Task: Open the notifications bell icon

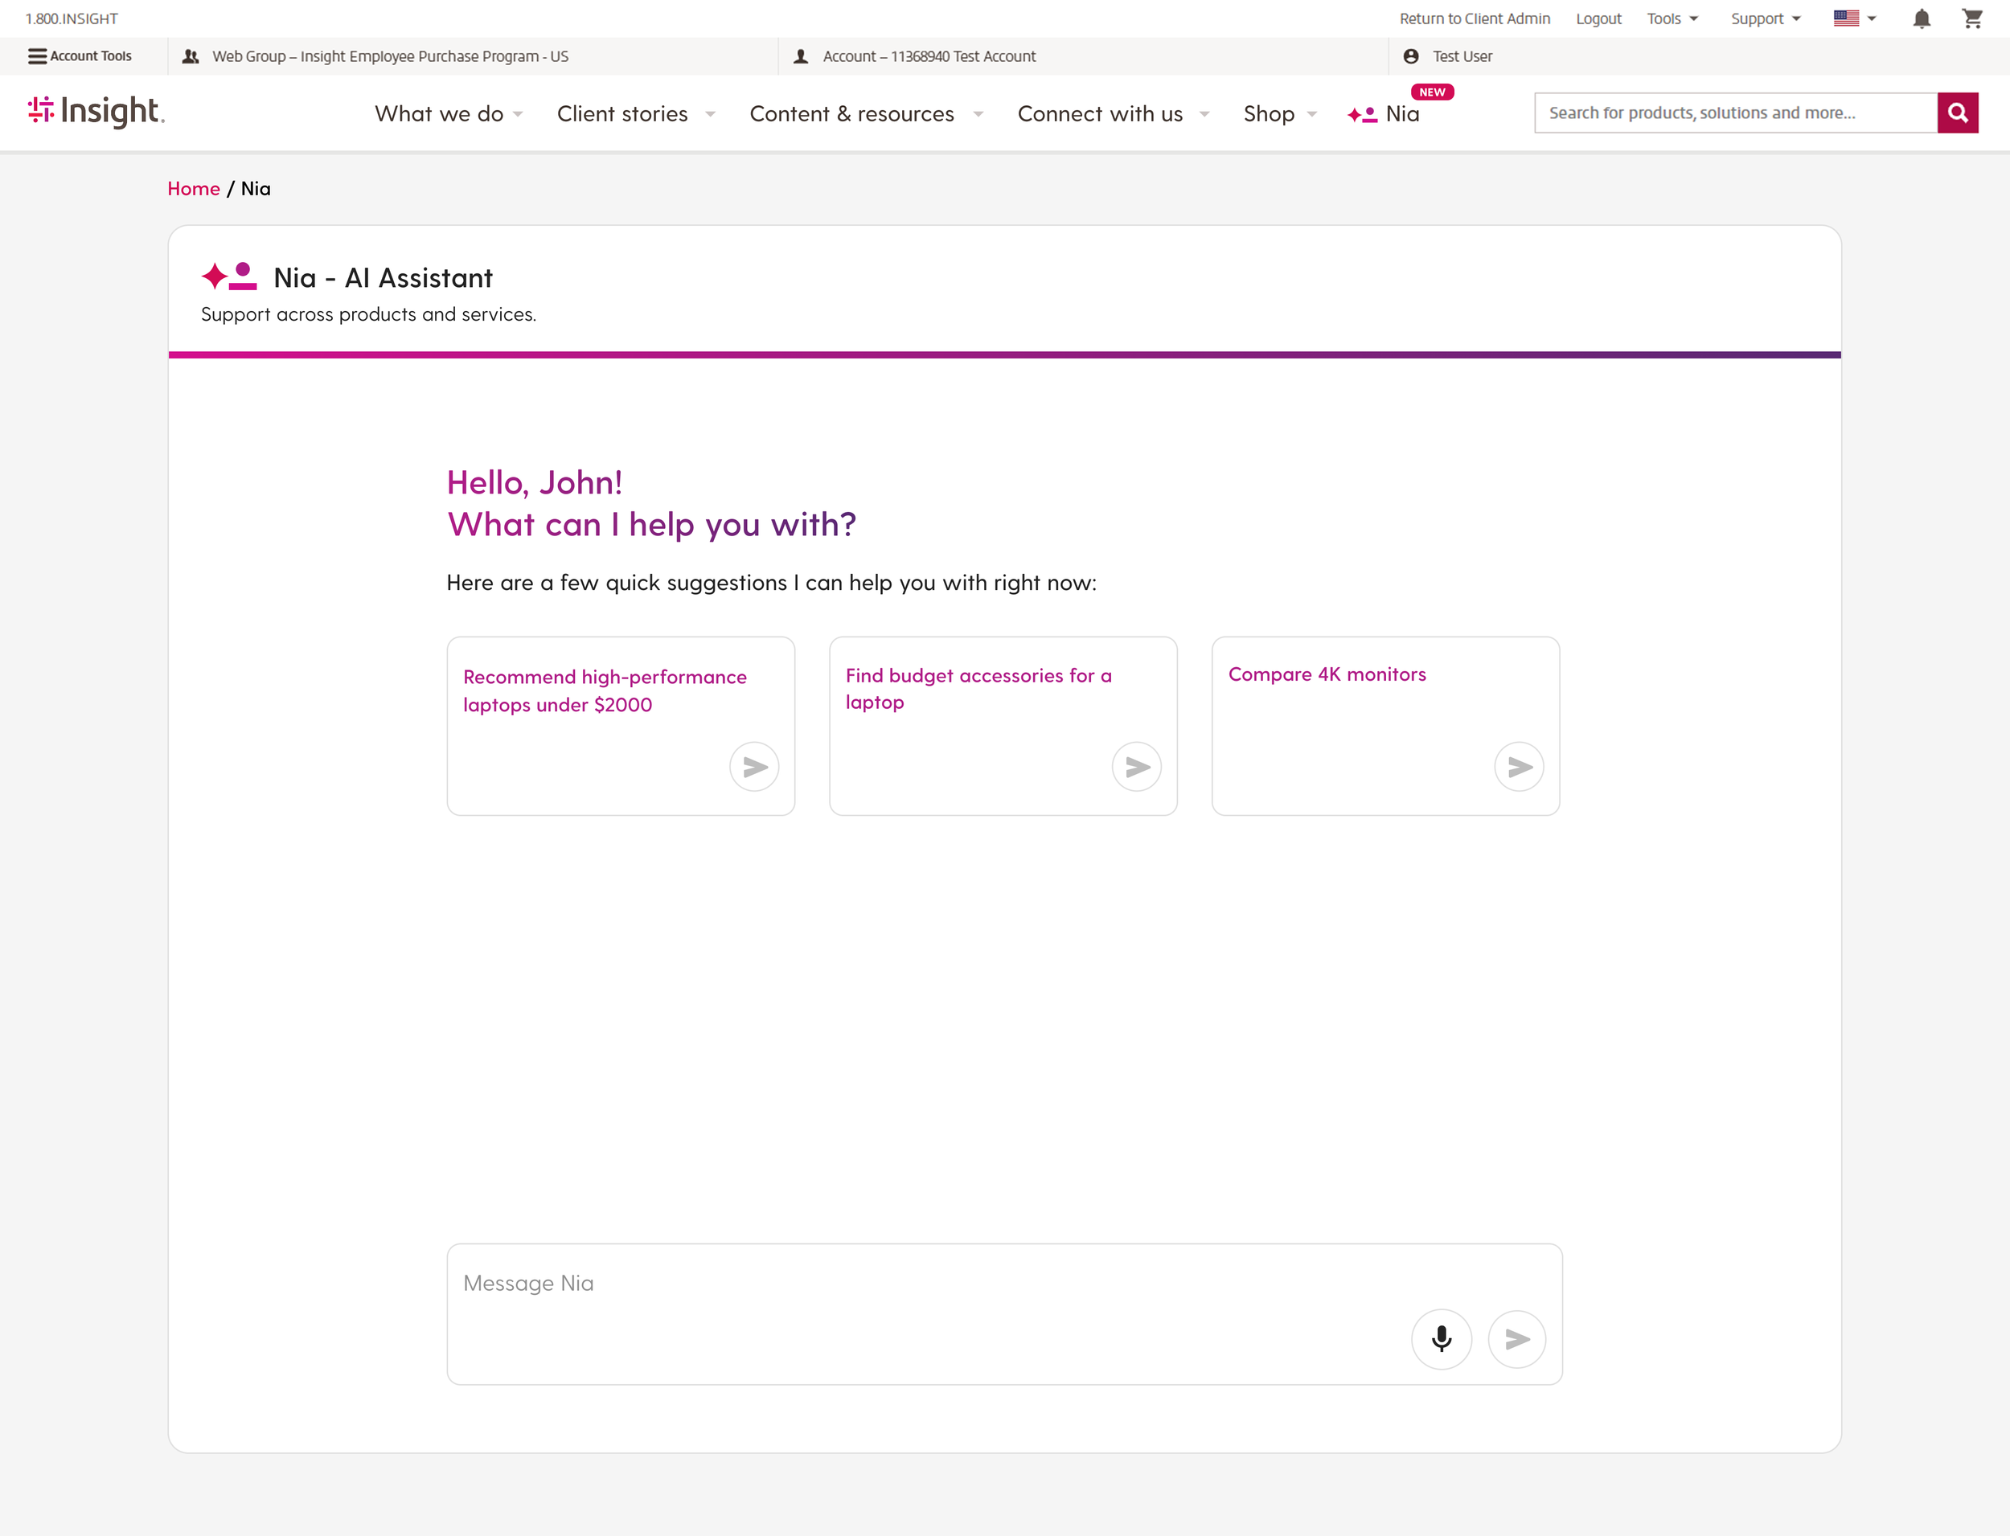Action: click(x=1922, y=19)
